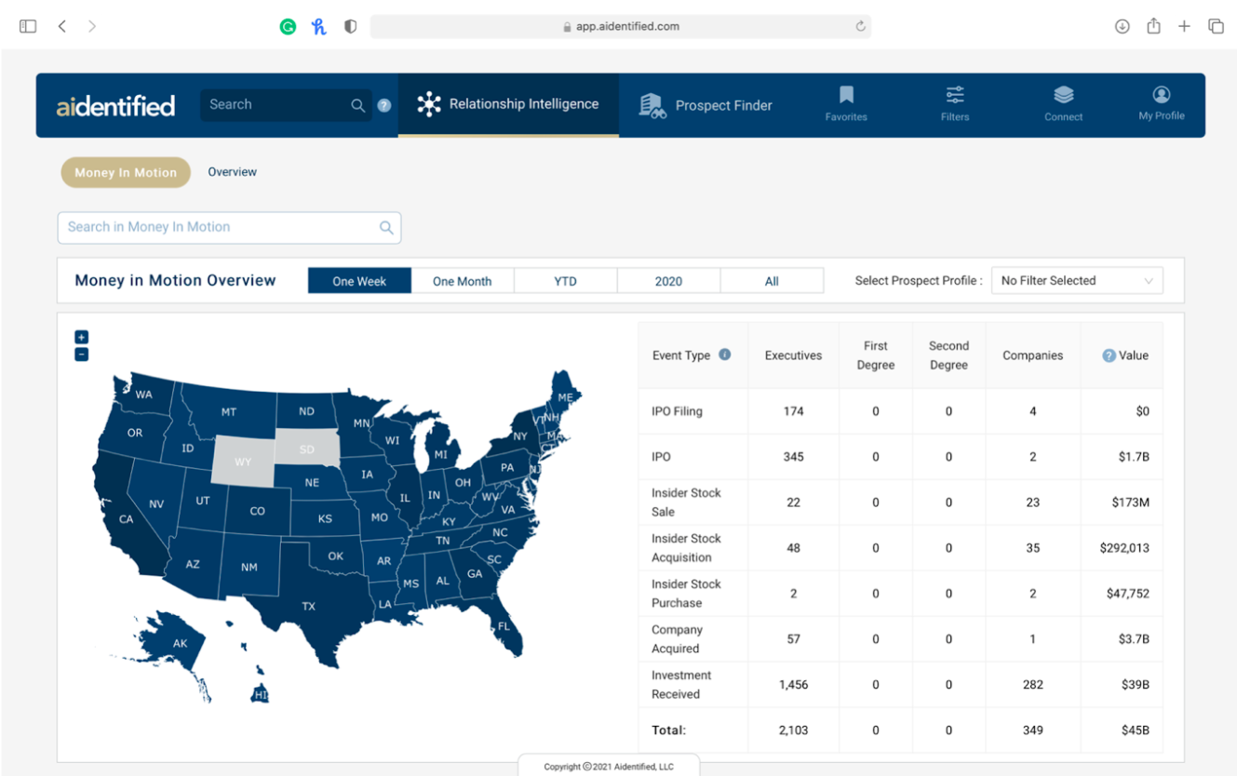Select the 2020 time range
The height and width of the screenshot is (776, 1237).
coord(668,281)
